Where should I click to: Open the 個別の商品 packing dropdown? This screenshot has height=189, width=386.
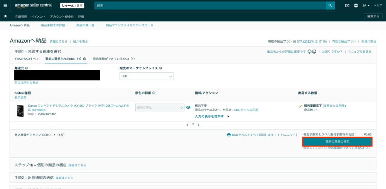point(160,108)
